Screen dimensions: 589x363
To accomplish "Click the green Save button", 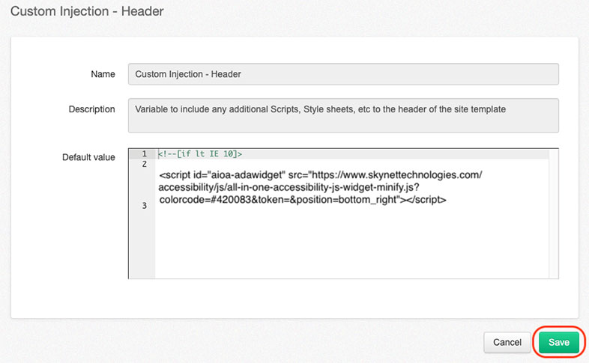I will tap(559, 342).
